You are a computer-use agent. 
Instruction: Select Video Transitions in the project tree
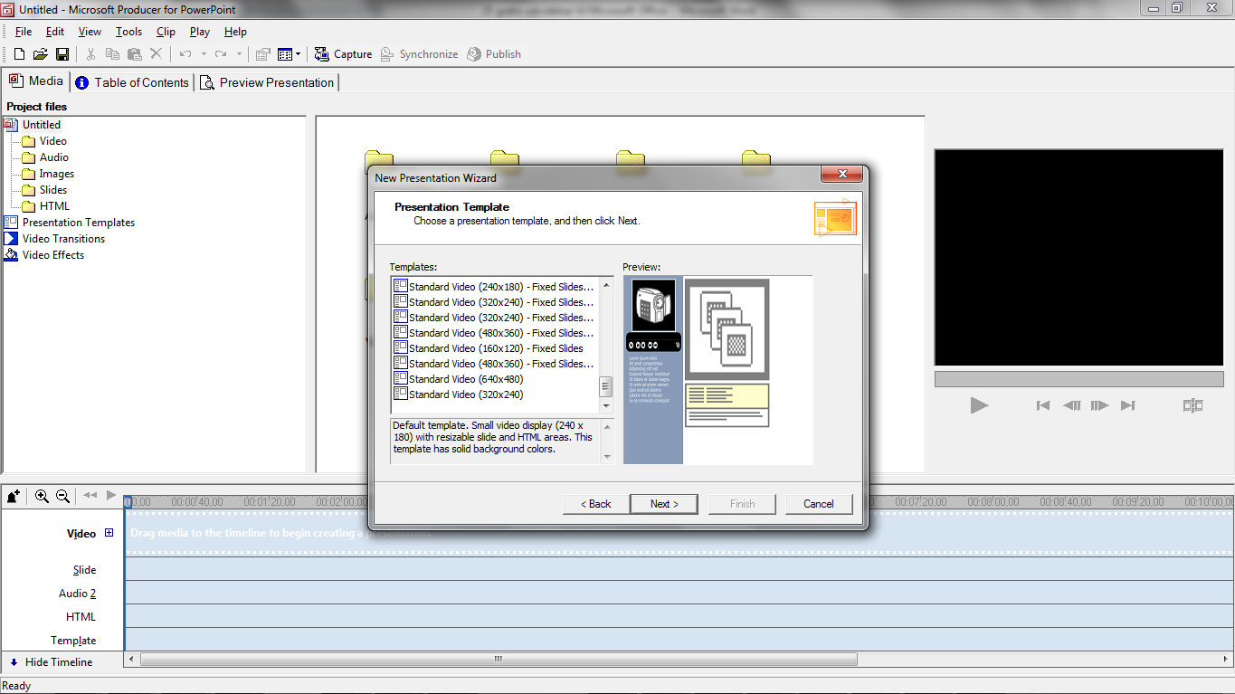(x=63, y=239)
